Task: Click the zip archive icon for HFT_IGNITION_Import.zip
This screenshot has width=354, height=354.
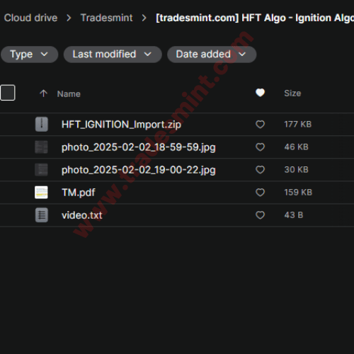Action: pyautogui.click(x=42, y=124)
